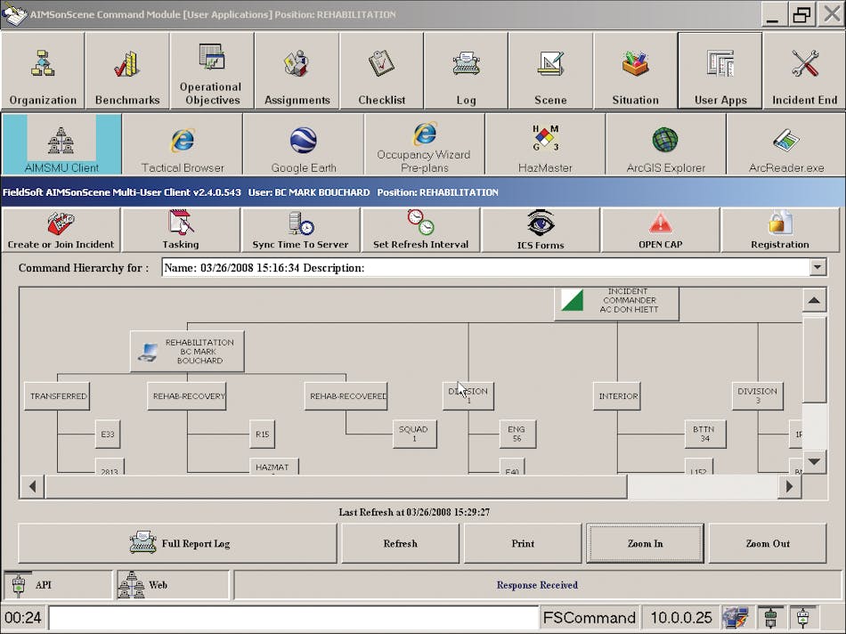Open the Log module
Viewport: 846px width, 634px height.
point(466,71)
